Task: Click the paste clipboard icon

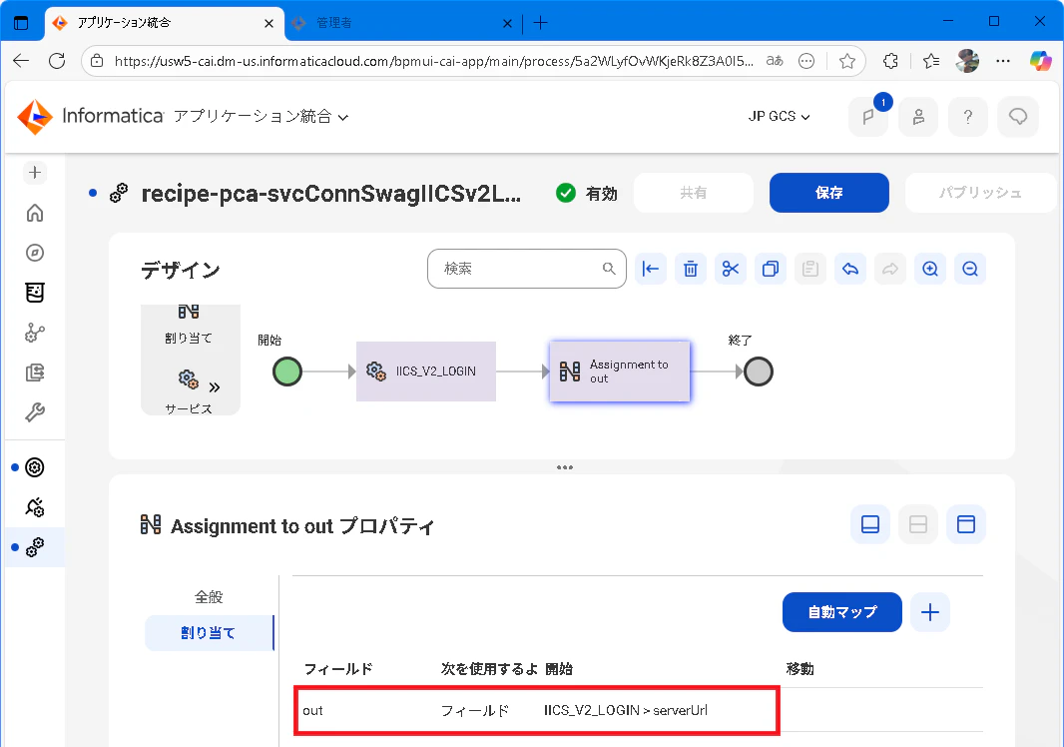Action: (x=810, y=269)
